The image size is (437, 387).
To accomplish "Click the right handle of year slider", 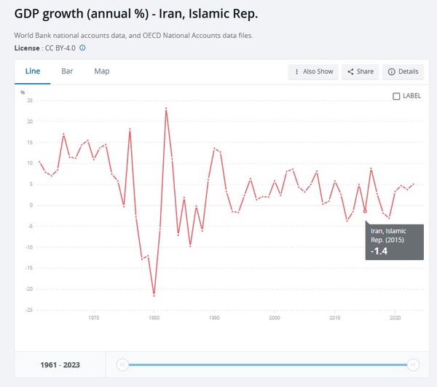I will (413, 364).
